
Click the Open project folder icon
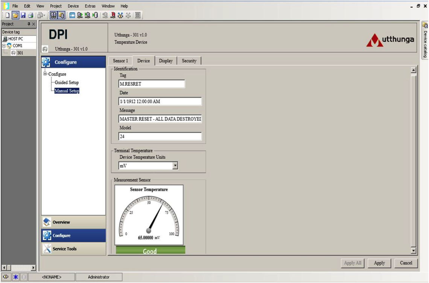pos(15,15)
